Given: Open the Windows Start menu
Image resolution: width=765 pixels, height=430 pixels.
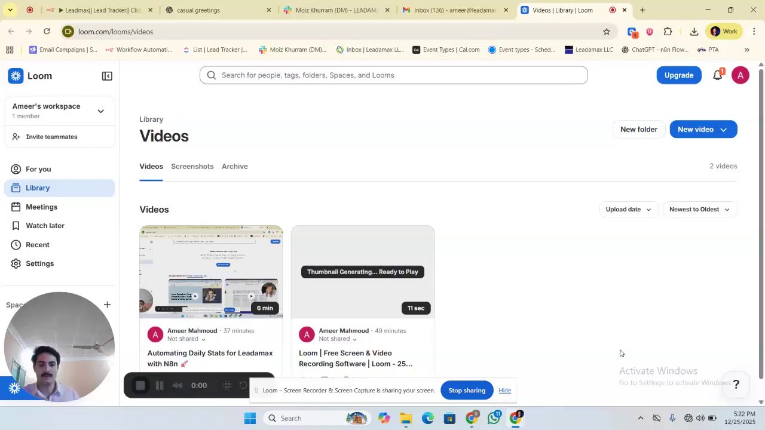Looking at the screenshot, I should click(x=250, y=419).
